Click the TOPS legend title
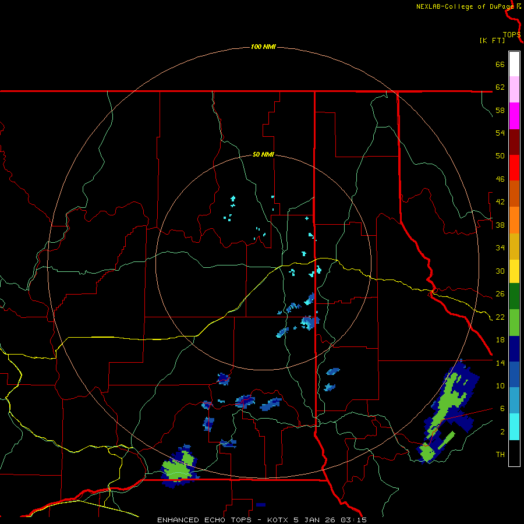Viewport: 524px width, 524px height. pos(512,35)
